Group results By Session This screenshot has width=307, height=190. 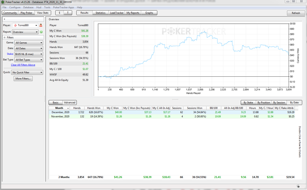[x=279, y=103]
